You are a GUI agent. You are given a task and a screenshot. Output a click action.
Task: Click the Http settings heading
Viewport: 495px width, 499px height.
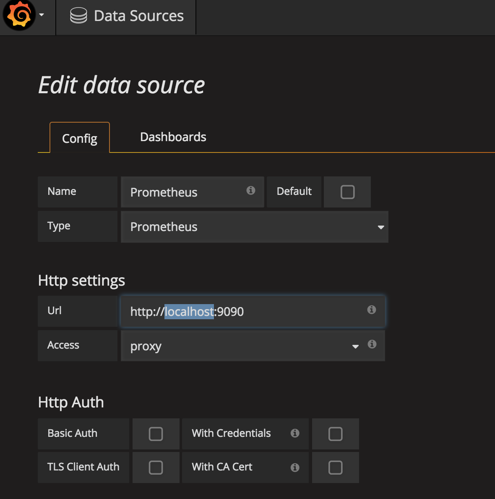(x=81, y=280)
